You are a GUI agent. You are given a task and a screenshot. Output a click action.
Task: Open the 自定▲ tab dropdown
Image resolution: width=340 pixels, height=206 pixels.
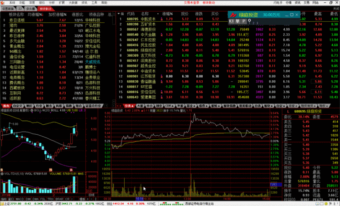point(280,106)
